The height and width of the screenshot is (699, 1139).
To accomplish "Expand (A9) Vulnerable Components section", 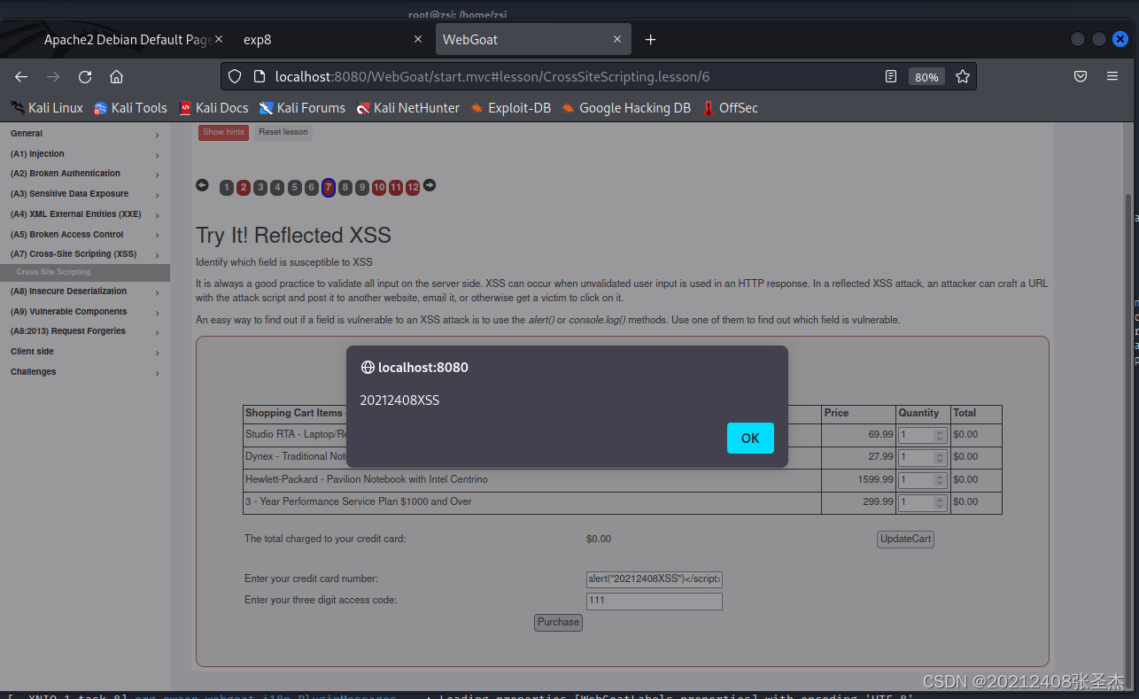I will [85, 312].
